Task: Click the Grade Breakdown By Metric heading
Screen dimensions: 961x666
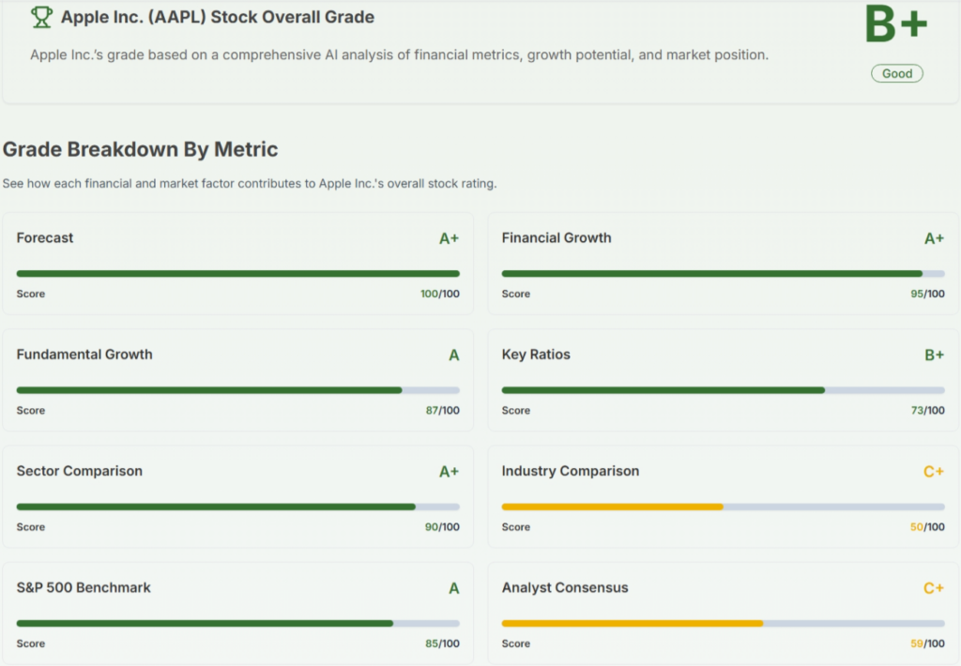Action: tap(140, 149)
